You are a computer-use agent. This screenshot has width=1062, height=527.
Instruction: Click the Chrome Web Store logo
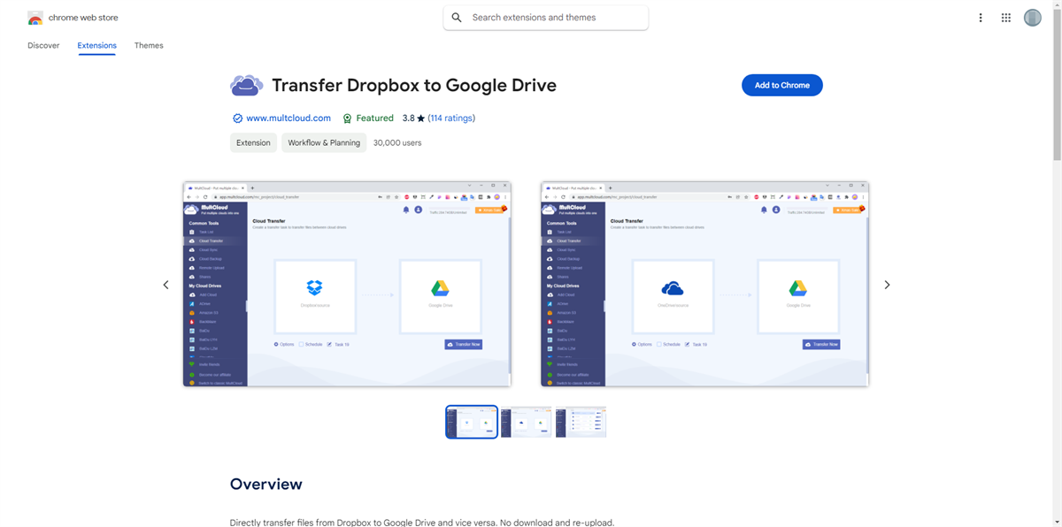[35, 18]
